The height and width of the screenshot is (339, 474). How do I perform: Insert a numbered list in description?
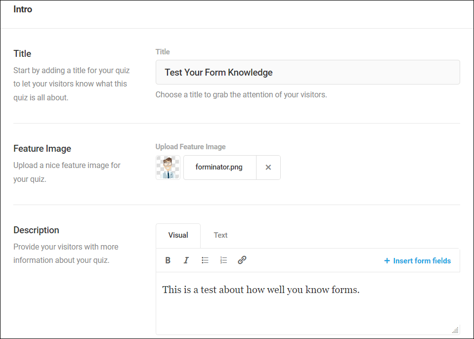coord(223,260)
